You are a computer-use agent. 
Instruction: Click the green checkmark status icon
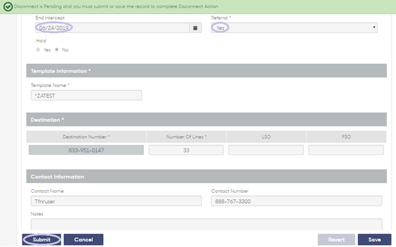click(8, 6)
